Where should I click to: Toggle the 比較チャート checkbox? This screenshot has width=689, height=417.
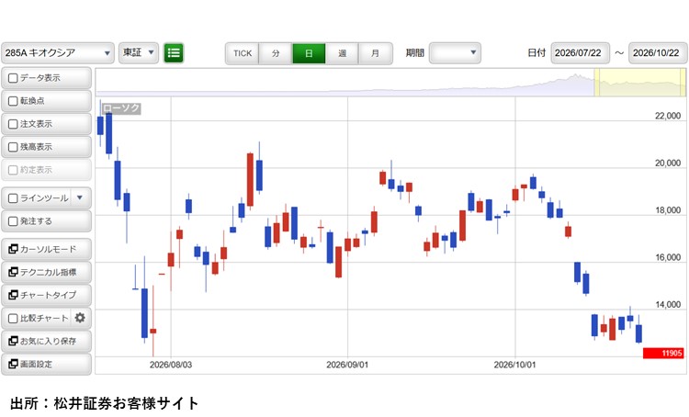(13, 318)
